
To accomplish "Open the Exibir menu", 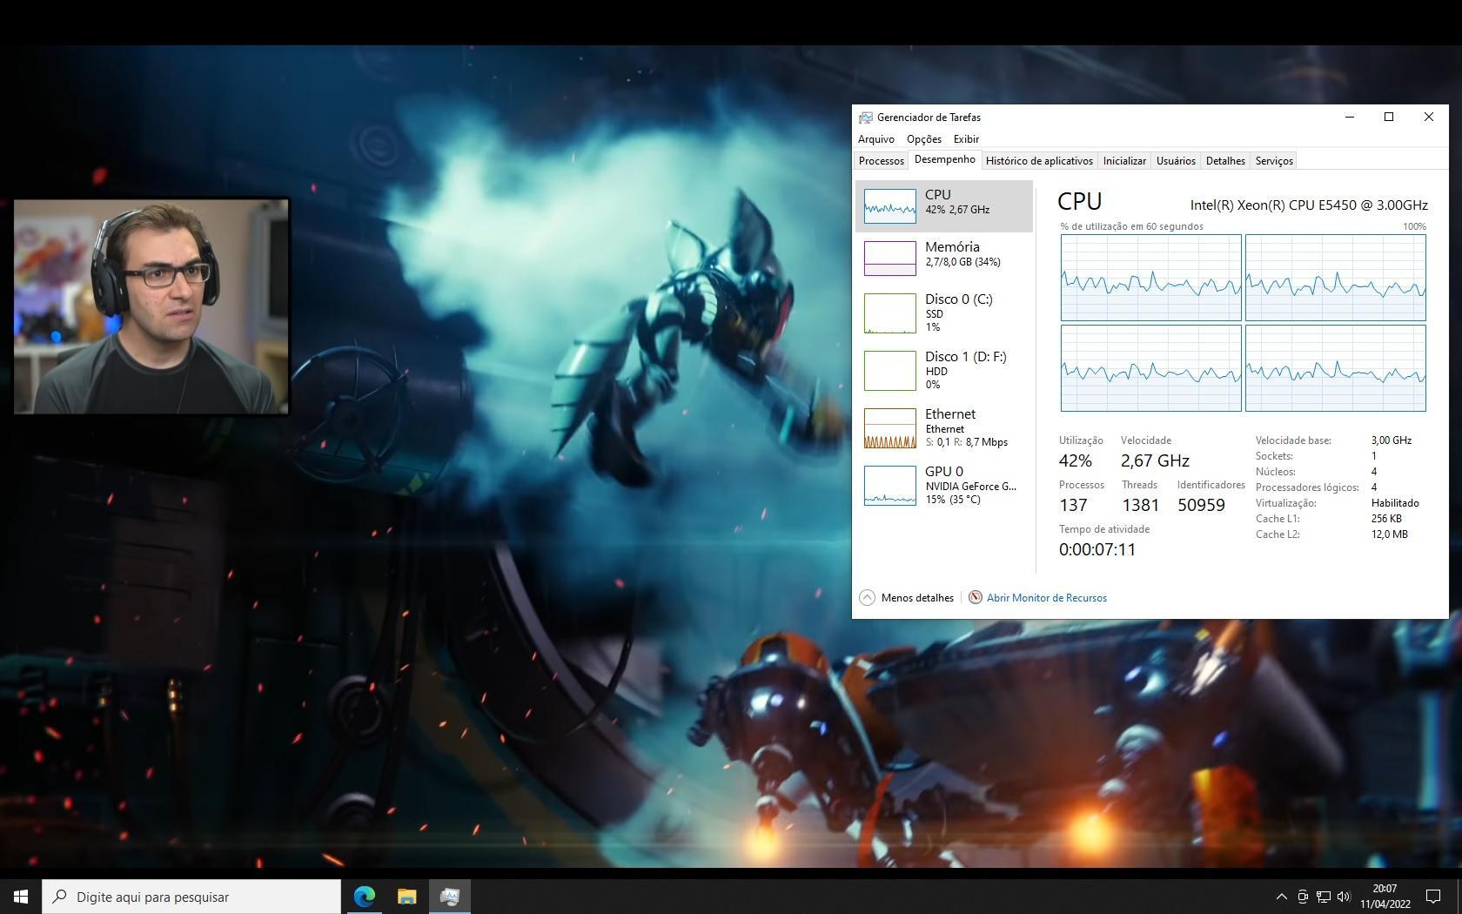I will 966,139.
